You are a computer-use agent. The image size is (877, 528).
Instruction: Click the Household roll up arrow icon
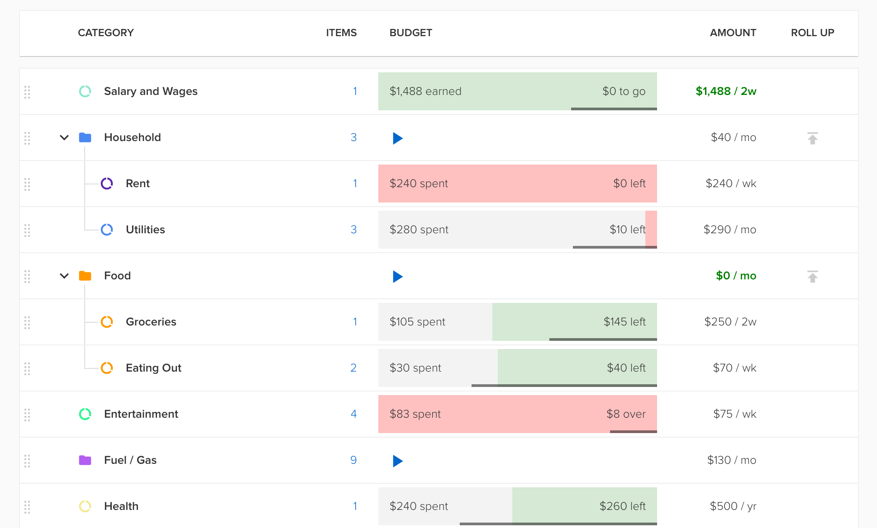(812, 138)
